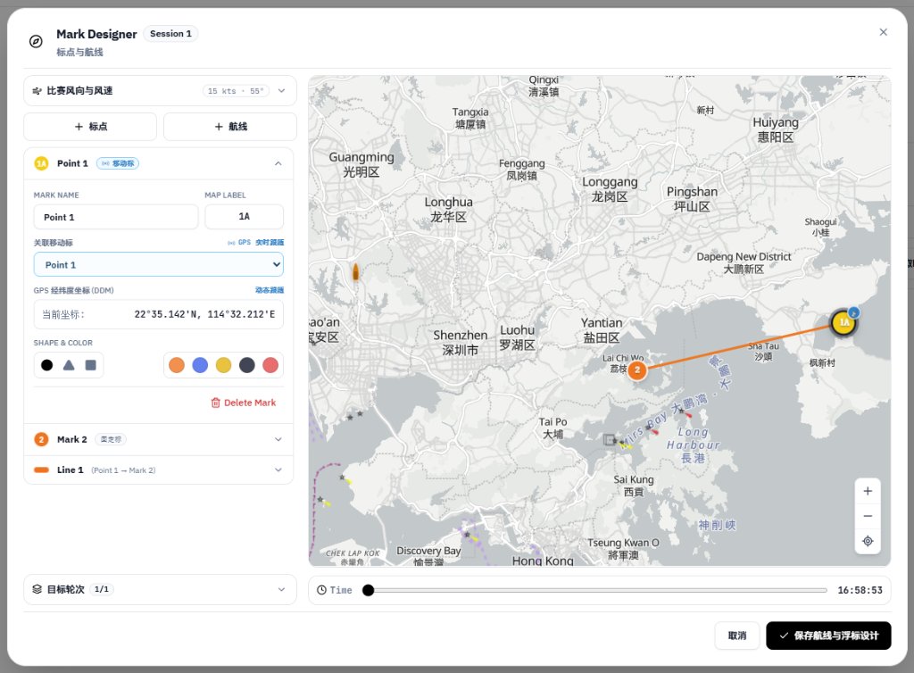Click the Time slider handle
The image size is (914, 673).
coord(368,590)
